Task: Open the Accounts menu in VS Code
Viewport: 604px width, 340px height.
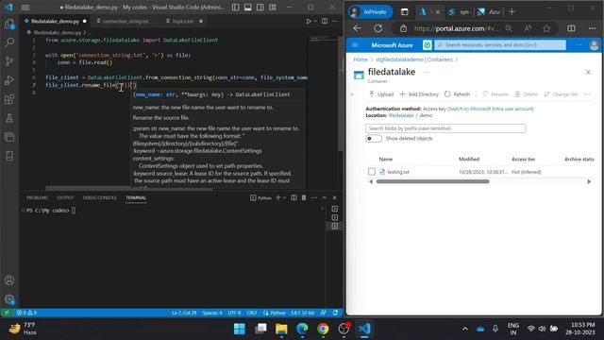Action: point(9,280)
